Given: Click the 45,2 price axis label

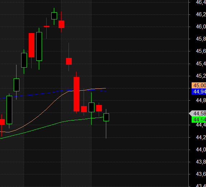Looking at the screenshot, I should [x=201, y=76].
